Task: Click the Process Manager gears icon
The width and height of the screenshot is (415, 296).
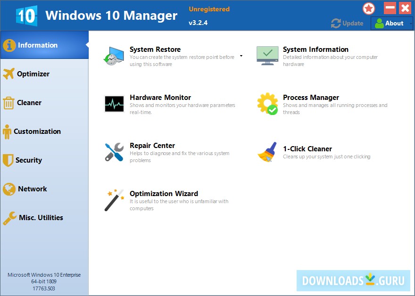Action: click(267, 102)
